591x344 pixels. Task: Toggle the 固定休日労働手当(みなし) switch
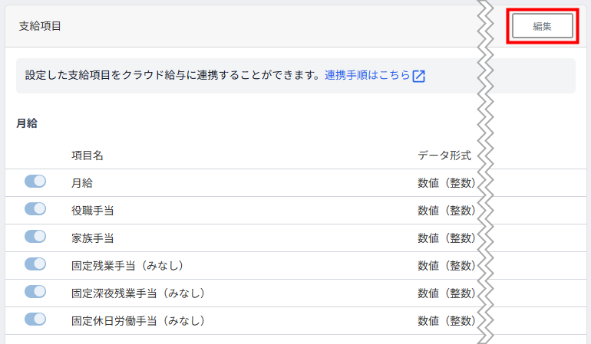coord(35,319)
